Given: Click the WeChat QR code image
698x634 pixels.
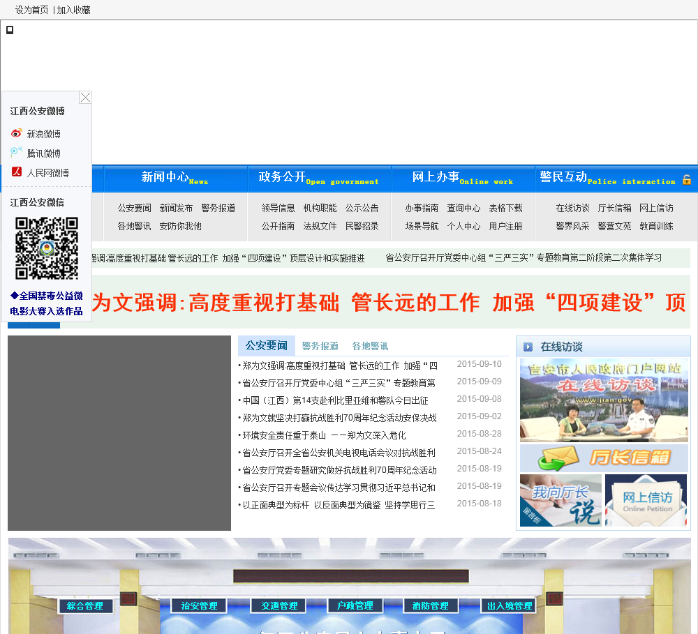Looking at the screenshot, I should (47, 248).
